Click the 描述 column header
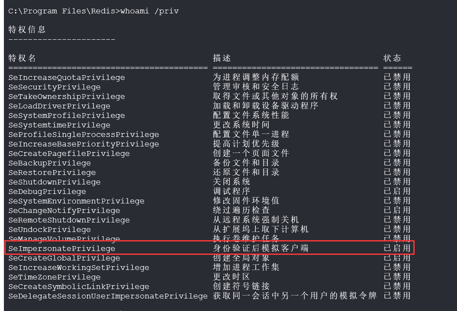The height and width of the screenshot is (311, 457). point(222,58)
